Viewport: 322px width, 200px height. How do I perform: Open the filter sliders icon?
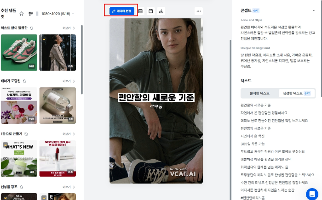point(31,14)
